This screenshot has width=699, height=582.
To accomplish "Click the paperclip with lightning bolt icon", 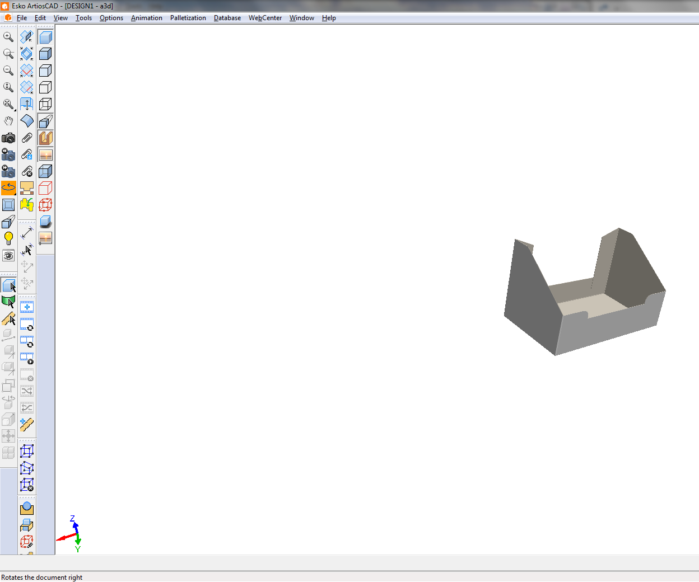I will pyautogui.click(x=27, y=154).
